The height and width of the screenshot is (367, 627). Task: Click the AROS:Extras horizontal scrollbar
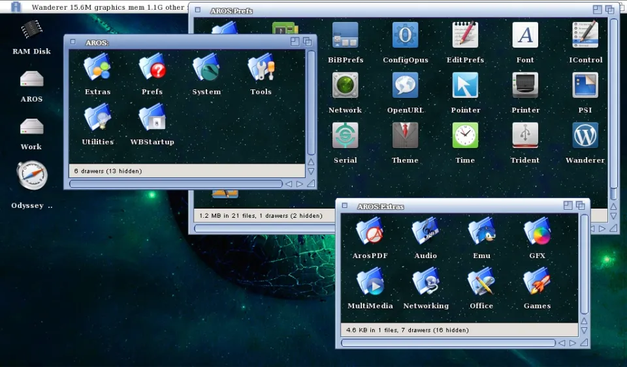click(x=448, y=343)
